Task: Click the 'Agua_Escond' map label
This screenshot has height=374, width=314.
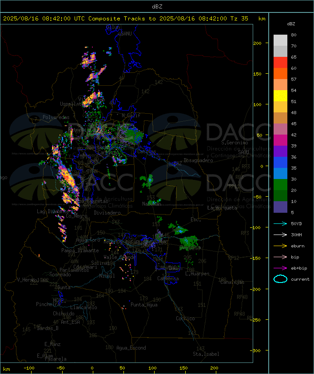Action: click(131, 348)
